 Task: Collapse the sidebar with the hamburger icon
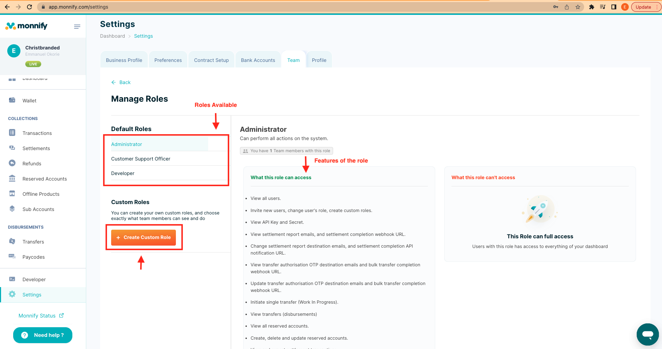pos(77,26)
